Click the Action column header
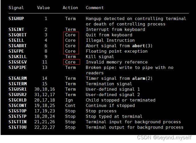Image resolution: width=196 pixels, height=143 pixels. 70,8
